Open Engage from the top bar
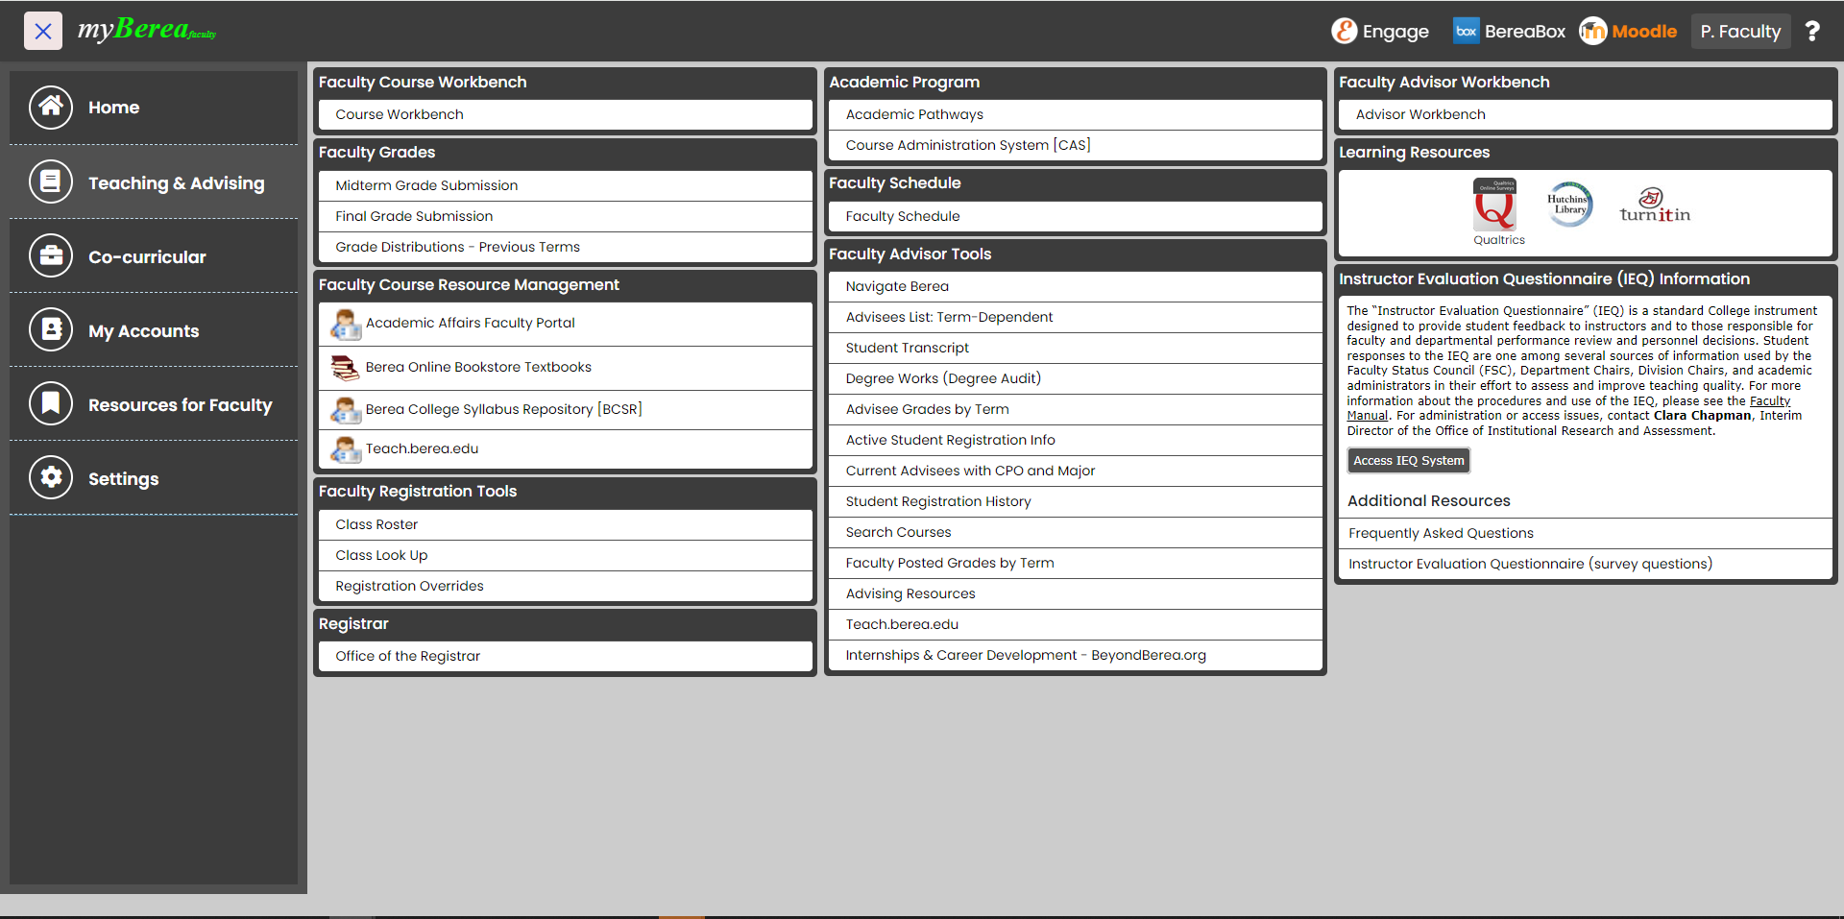 click(1380, 32)
